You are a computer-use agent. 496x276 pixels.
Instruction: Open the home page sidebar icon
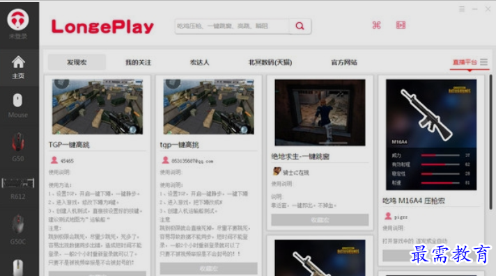pyautogui.click(x=18, y=67)
